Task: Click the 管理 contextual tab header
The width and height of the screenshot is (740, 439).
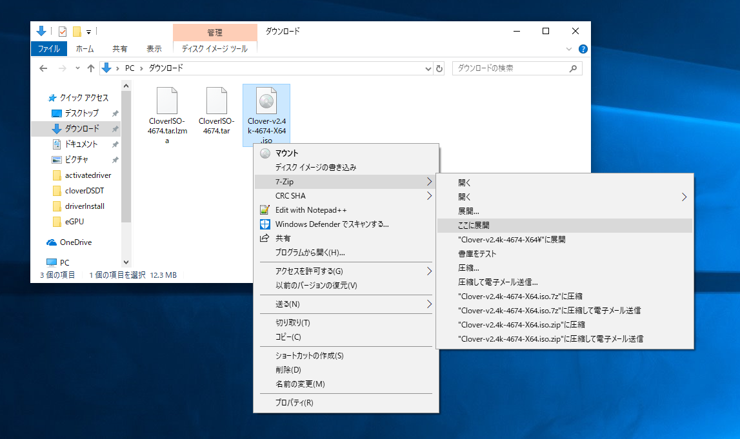Action: pos(215,32)
